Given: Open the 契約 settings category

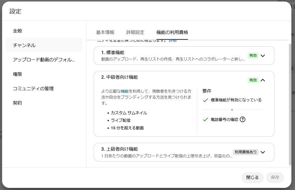Looking at the screenshot, I should (17, 103).
